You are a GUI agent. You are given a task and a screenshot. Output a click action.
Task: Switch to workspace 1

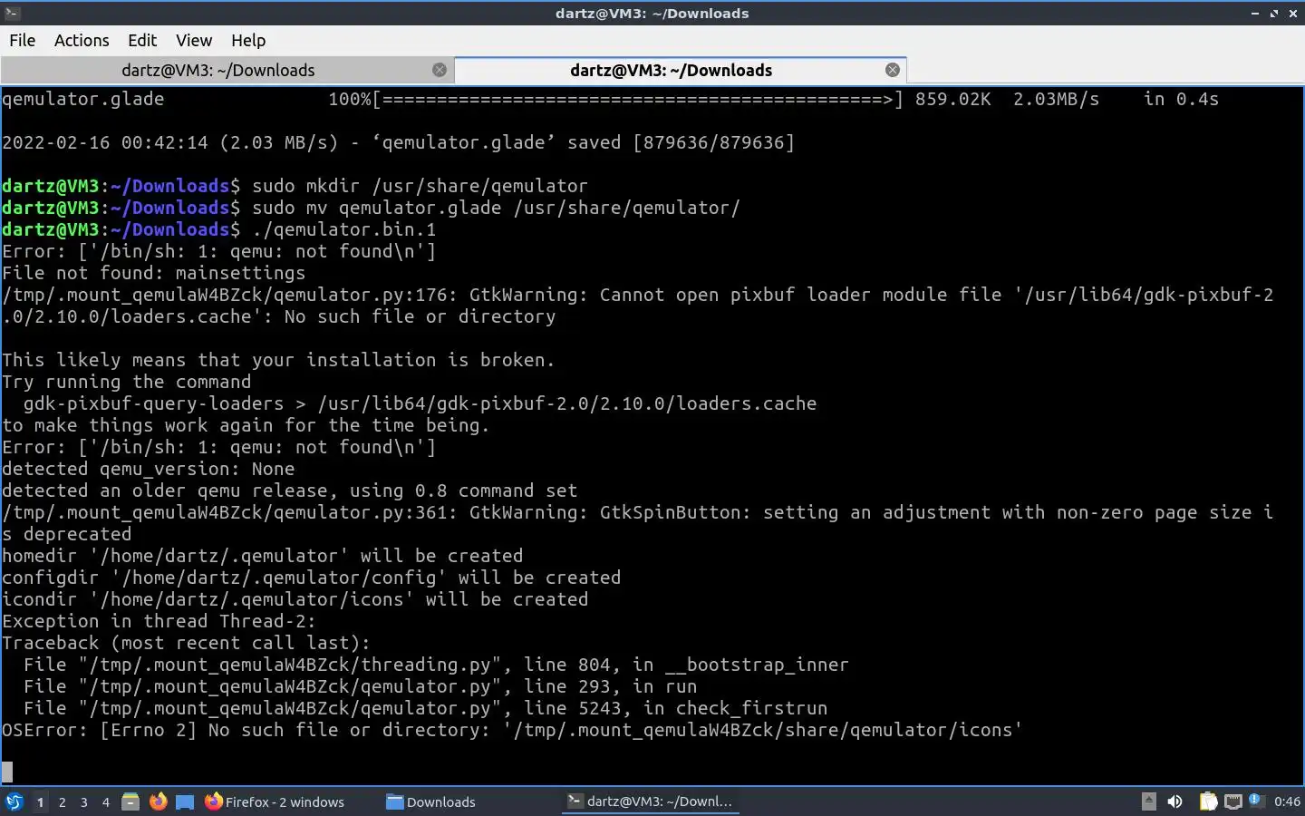pyautogui.click(x=40, y=801)
